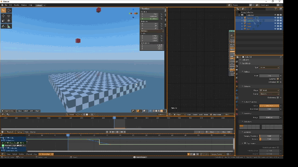
Task: Enable the Deactivation panel checkbox
Action: tap(245, 143)
